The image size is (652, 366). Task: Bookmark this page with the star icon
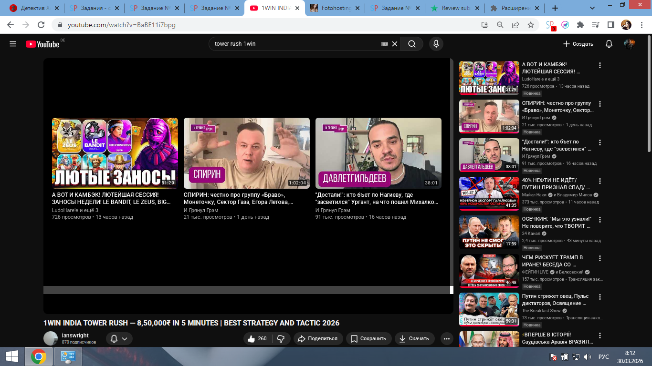530,25
